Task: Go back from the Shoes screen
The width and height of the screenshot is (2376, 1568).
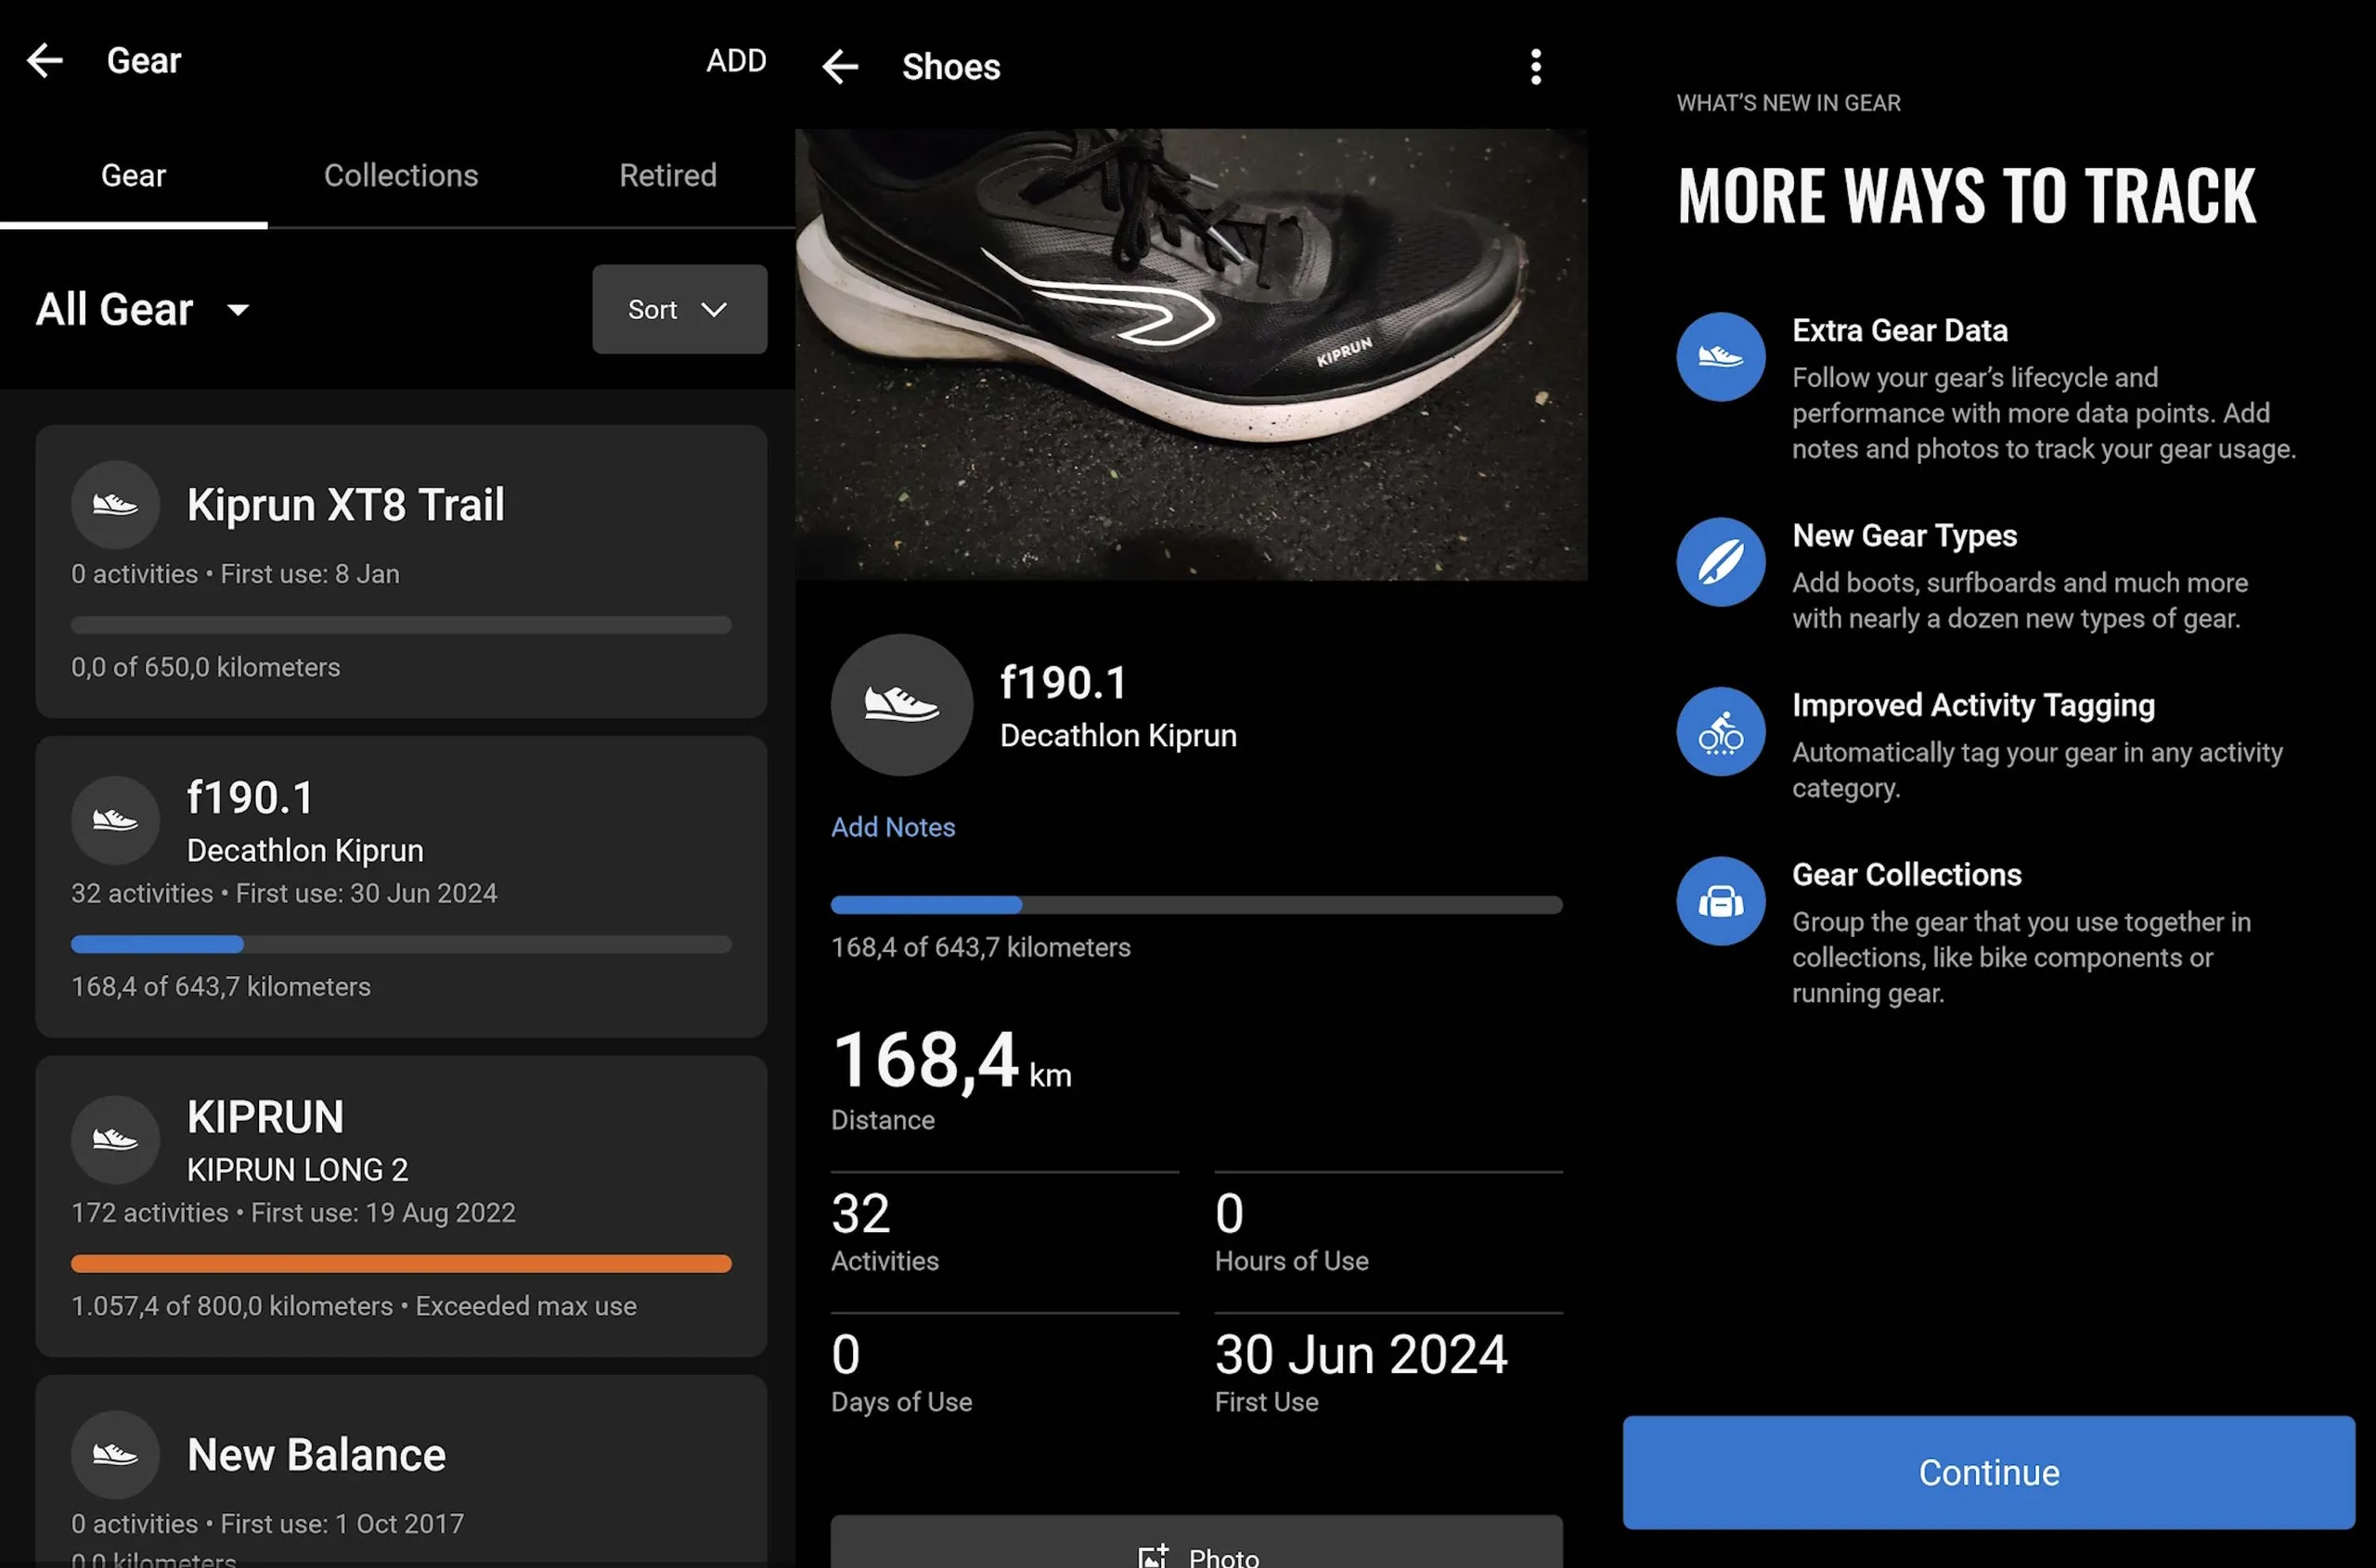Action: pos(840,67)
